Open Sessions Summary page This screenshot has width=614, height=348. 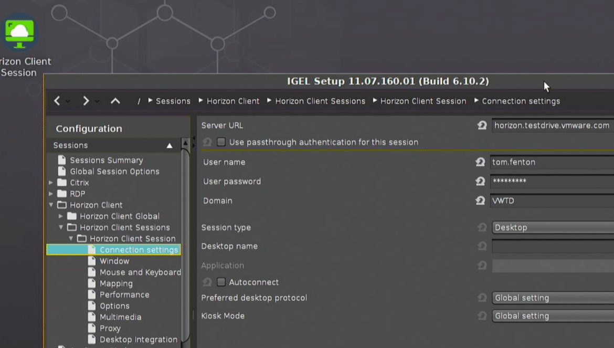point(106,160)
